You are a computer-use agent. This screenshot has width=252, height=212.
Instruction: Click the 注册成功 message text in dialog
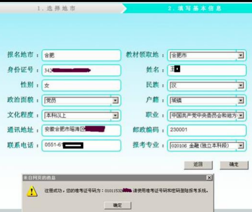pyautogui.click(x=126, y=191)
